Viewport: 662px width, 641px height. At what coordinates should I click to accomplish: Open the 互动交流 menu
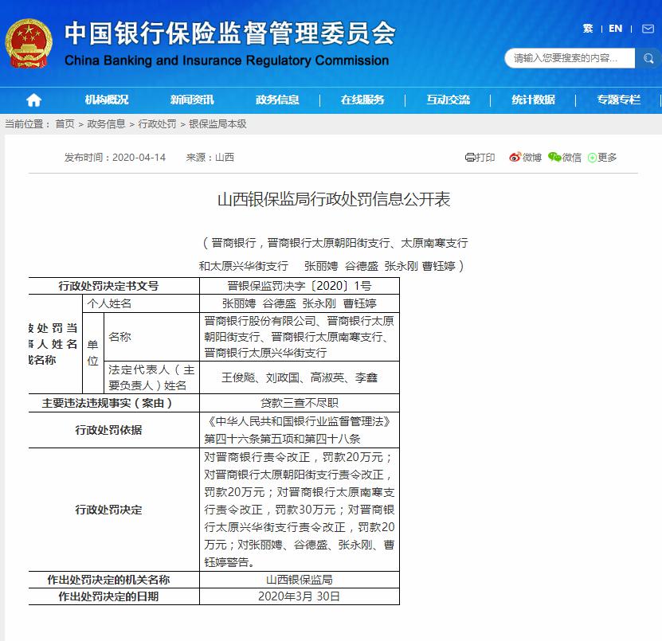pyautogui.click(x=448, y=100)
